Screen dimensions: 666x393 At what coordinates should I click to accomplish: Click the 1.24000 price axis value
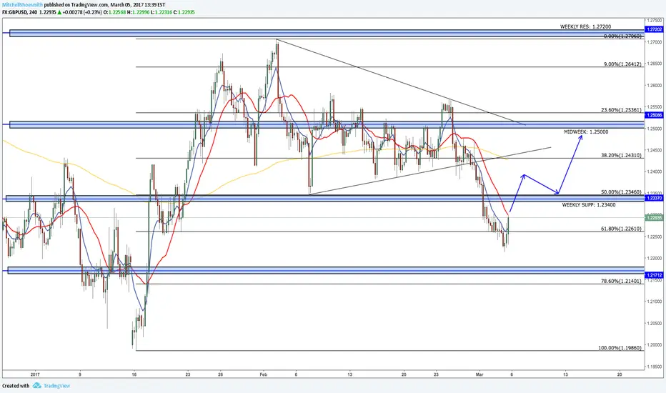(x=655, y=171)
